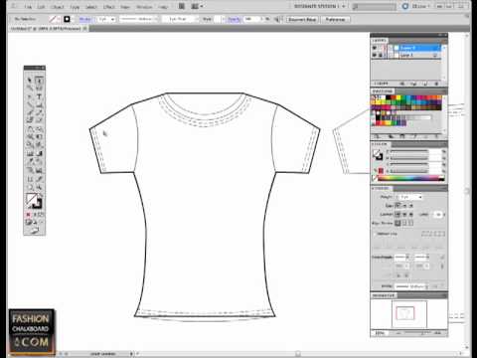Select the Rectangle tool
Screen dimensions: 477x358
coord(39,104)
